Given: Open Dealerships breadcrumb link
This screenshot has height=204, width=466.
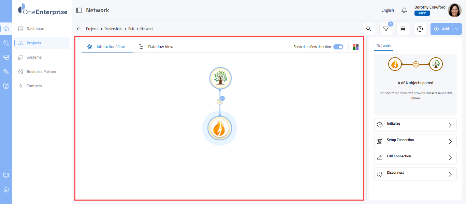Looking at the screenshot, I should (113, 29).
